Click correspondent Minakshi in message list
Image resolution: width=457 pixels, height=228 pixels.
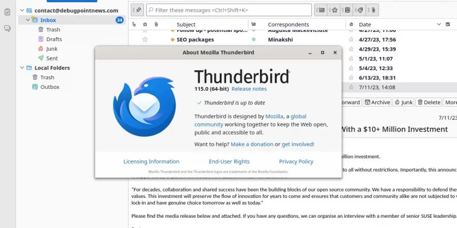click(280, 39)
